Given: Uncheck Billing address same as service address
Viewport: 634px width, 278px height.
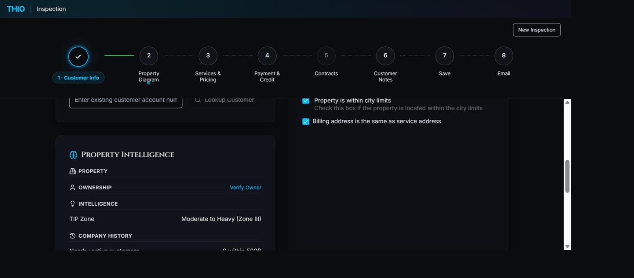Looking at the screenshot, I should [306, 121].
